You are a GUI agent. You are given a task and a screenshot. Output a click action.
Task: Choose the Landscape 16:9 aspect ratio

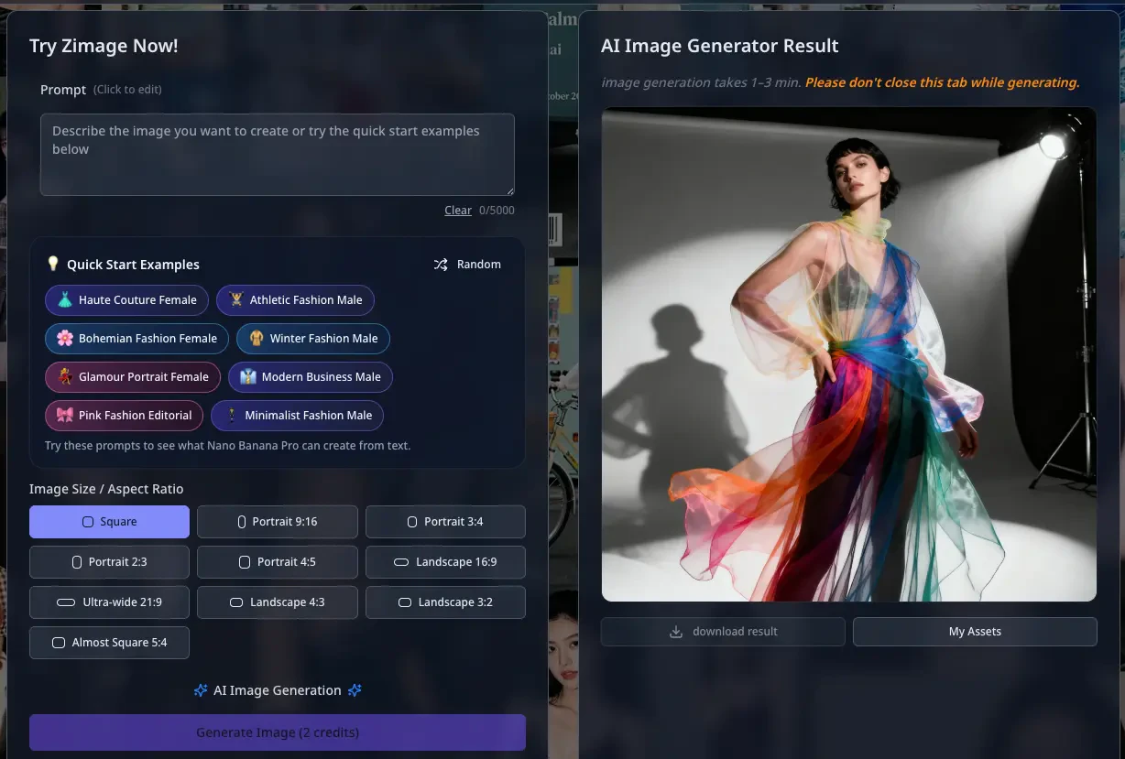445,562
